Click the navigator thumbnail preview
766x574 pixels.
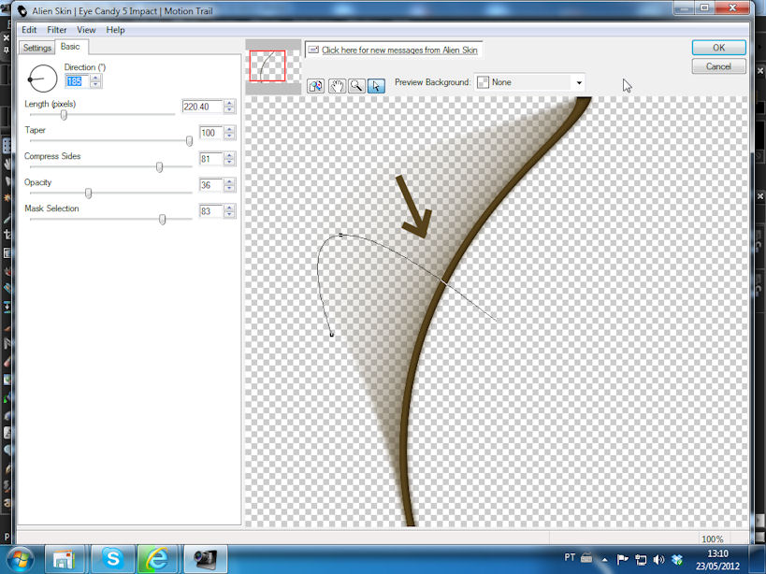coord(272,65)
